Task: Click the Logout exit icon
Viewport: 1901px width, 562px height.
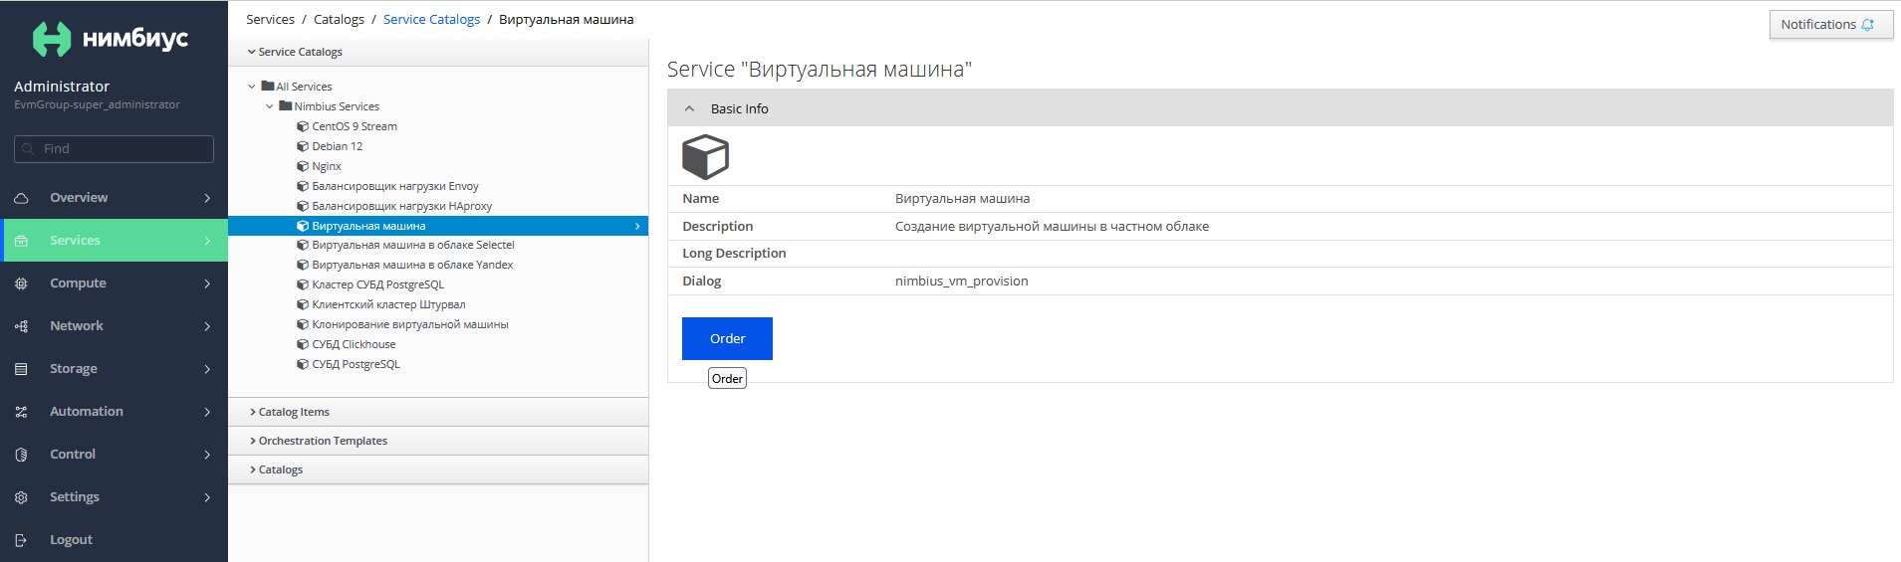Action: click(21, 540)
